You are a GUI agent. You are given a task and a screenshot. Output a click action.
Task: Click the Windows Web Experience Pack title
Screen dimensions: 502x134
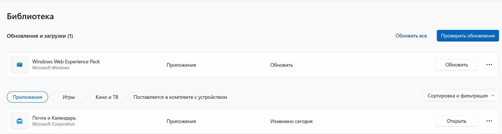(66, 62)
